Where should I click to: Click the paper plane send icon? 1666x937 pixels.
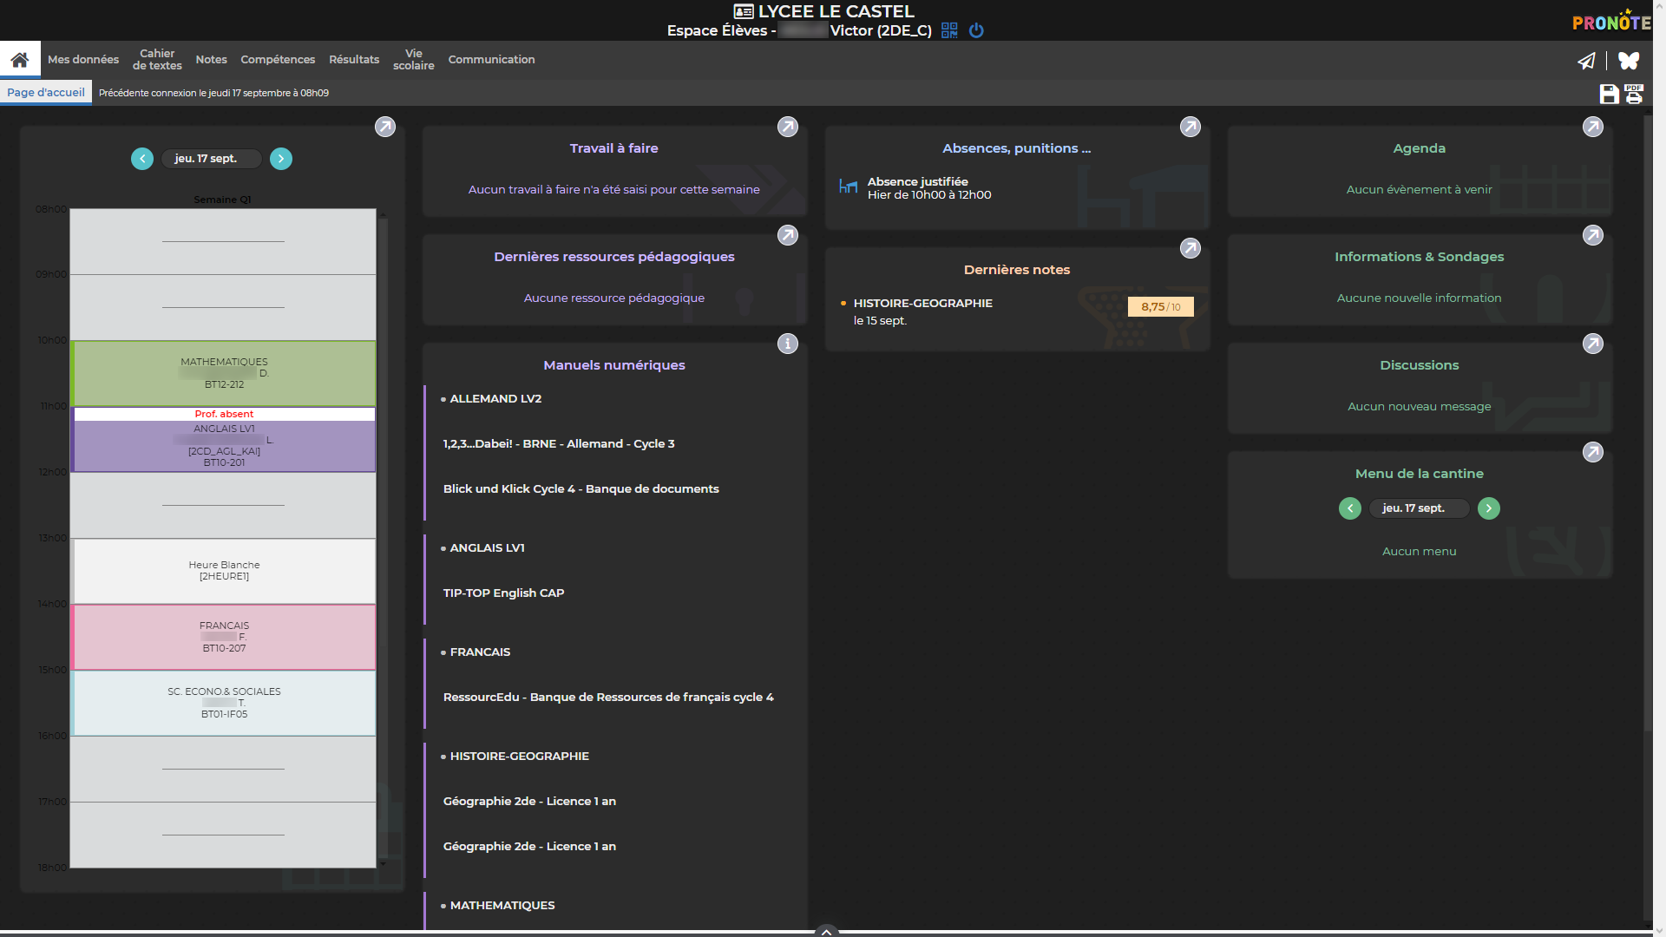(x=1586, y=61)
